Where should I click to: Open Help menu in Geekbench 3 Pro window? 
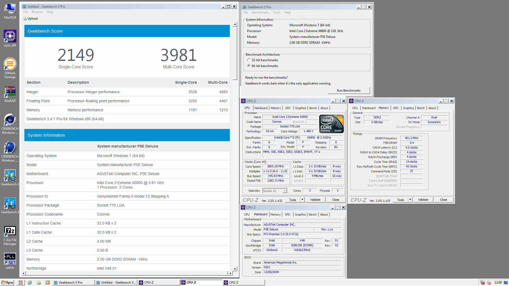(x=287, y=12)
